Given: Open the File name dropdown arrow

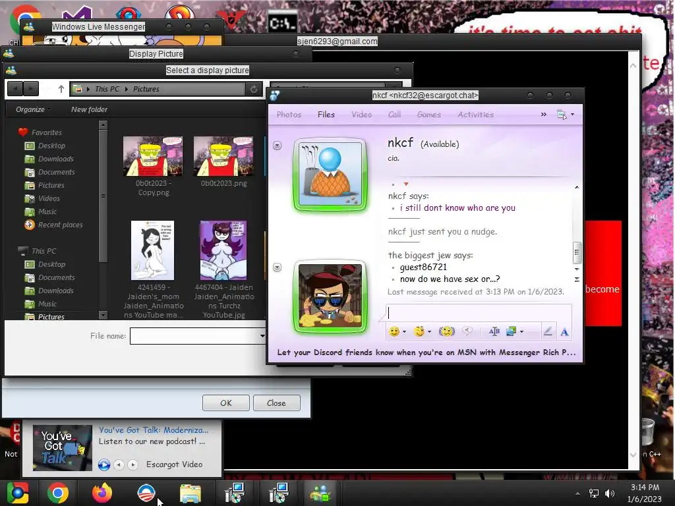Looking at the screenshot, I should click(x=262, y=335).
